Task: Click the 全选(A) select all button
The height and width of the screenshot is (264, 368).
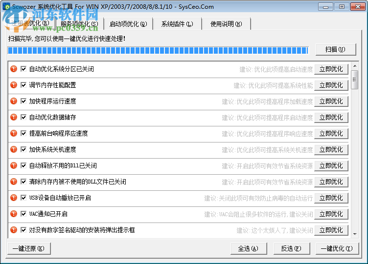Action: [249, 248]
